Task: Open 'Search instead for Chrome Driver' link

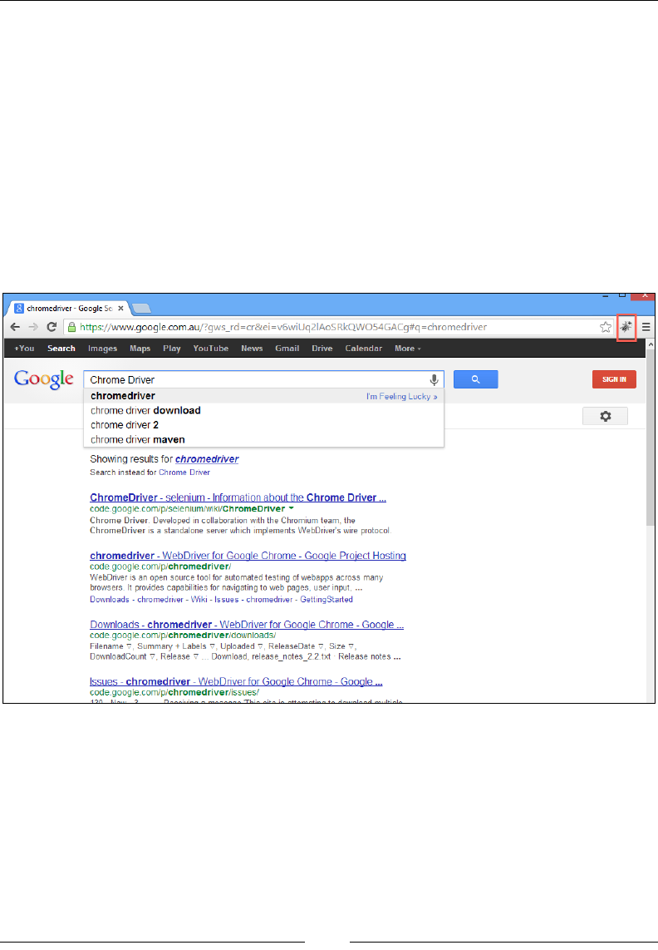Action: [184, 473]
